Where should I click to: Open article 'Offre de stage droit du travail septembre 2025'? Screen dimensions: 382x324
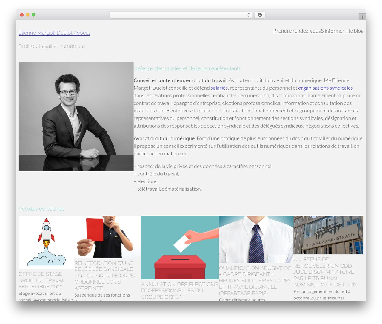pyautogui.click(x=42, y=280)
